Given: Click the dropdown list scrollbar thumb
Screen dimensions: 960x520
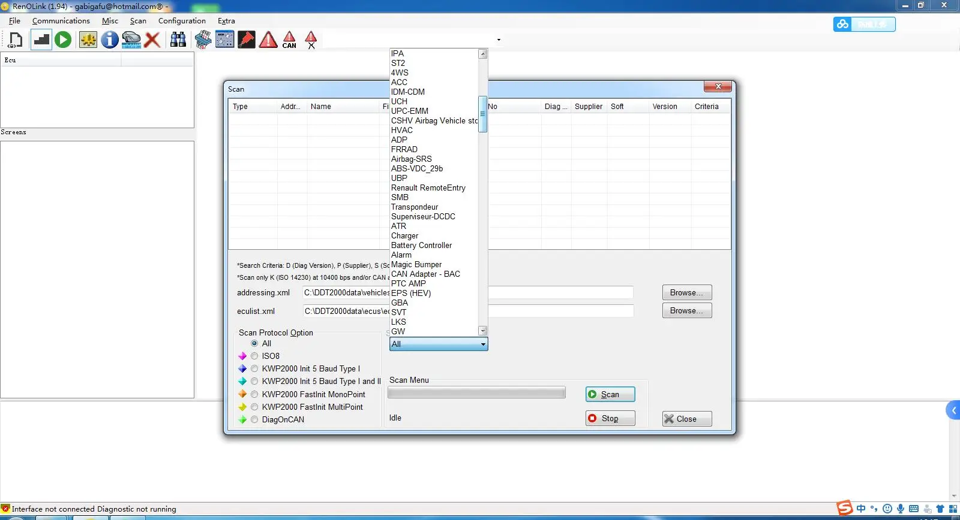Looking at the screenshot, I should click(x=482, y=114).
